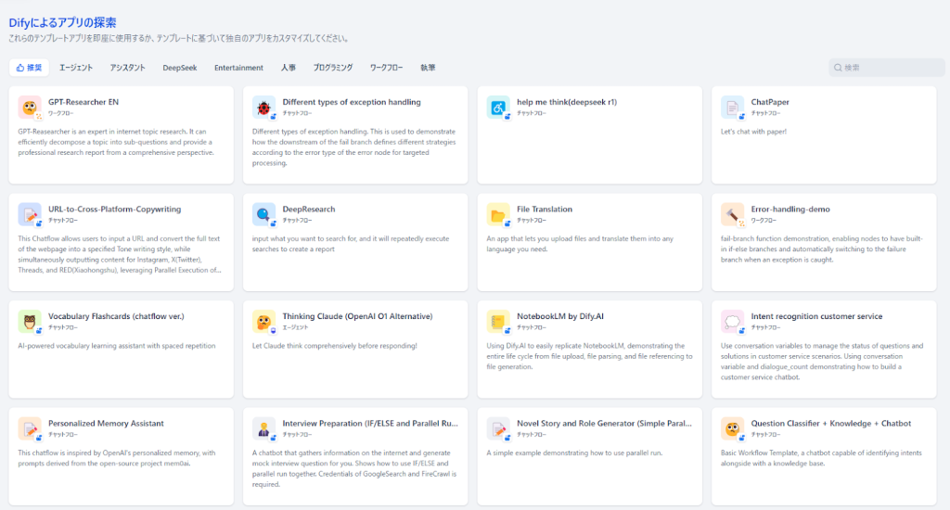Click 'Let Claude think comprehensively before responding!' text
The height and width of the screenshot is (510, 950).
334,346
